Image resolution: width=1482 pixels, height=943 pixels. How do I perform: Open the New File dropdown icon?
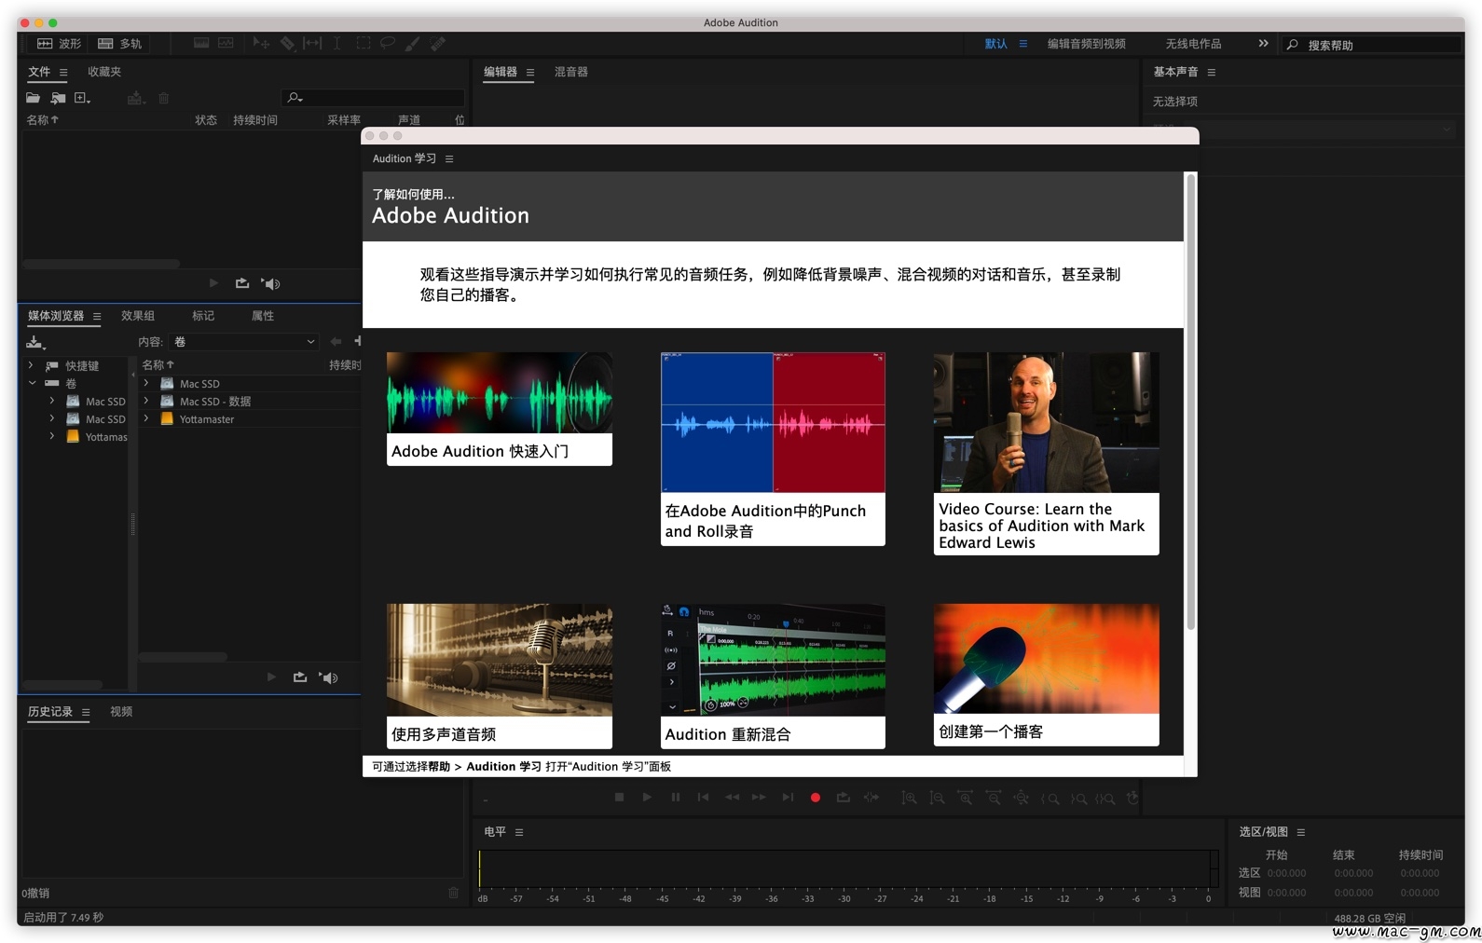(x=83, y=98)
